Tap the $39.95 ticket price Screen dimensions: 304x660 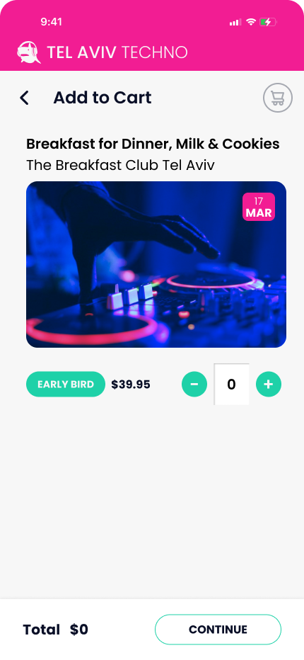(131, 385)
